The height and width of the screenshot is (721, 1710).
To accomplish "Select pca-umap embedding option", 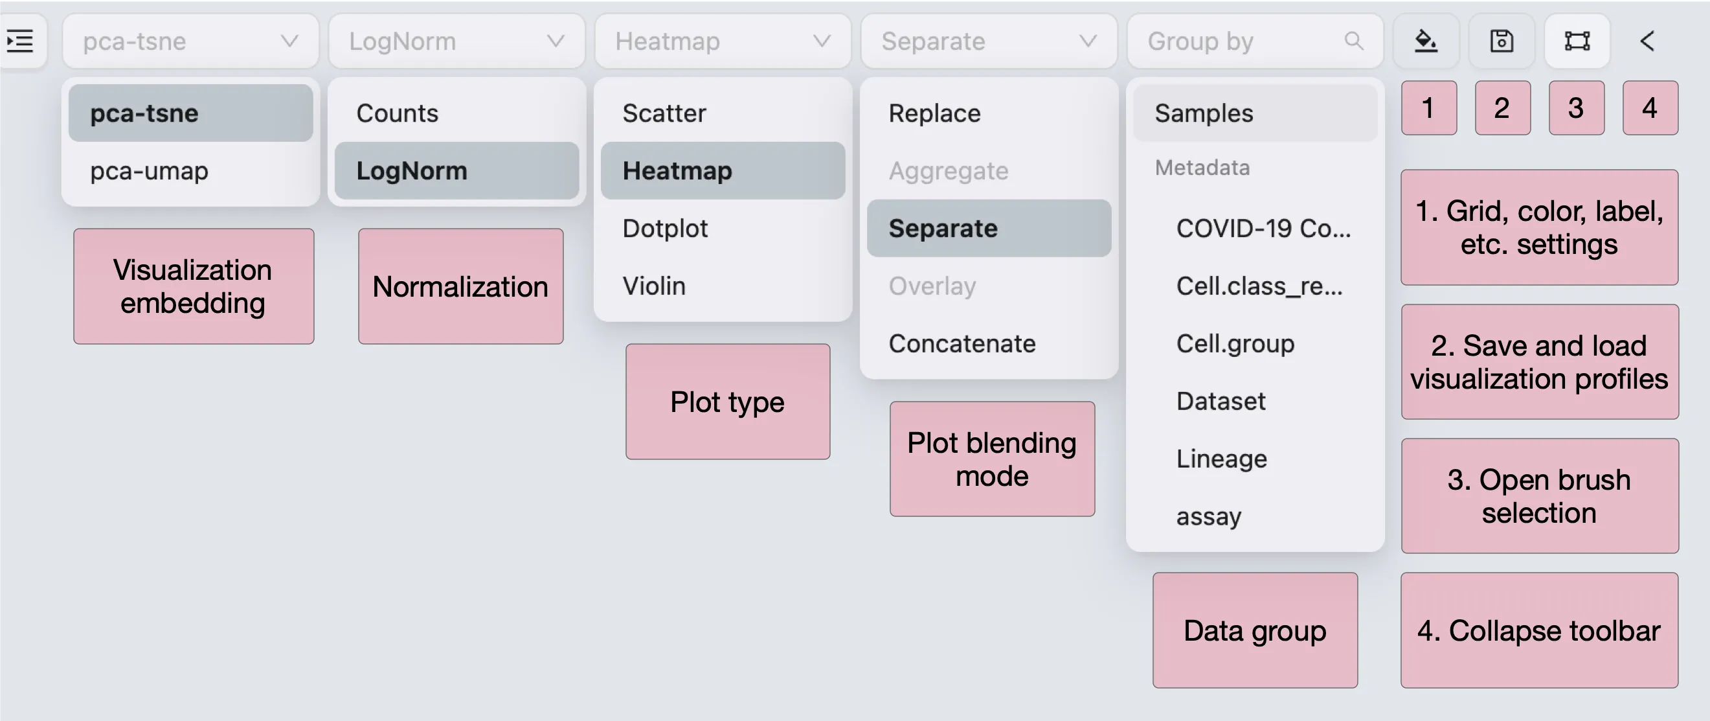I will click(x=150, y=171).
